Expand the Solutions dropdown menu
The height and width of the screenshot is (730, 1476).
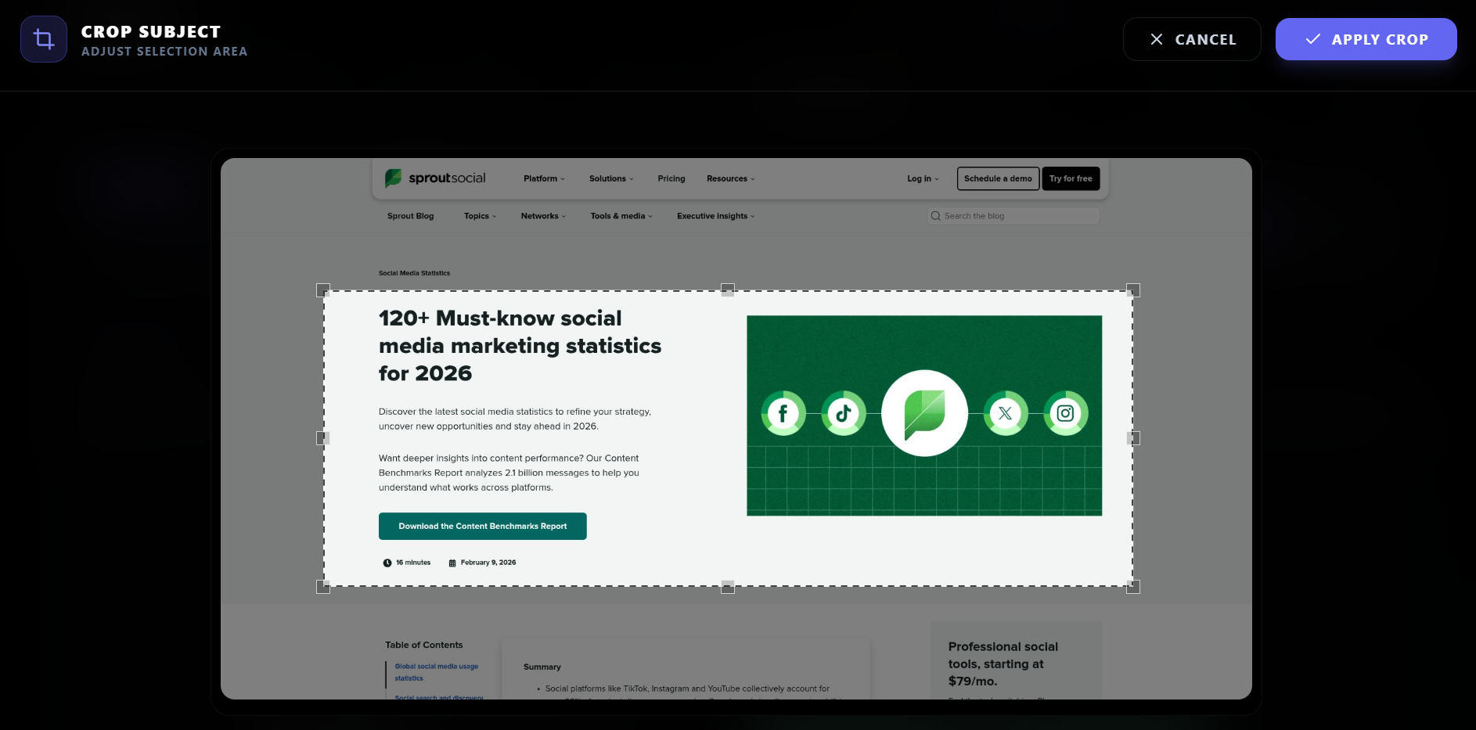tap(611, 178)
